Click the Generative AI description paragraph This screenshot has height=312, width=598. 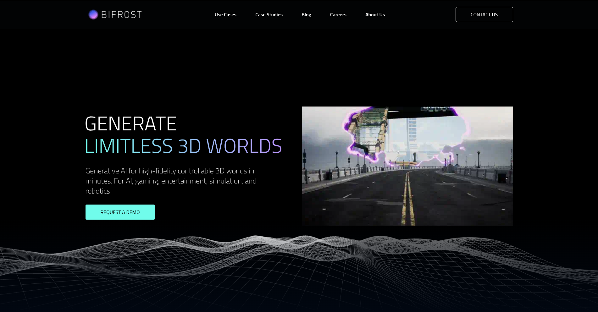point(171,181)
